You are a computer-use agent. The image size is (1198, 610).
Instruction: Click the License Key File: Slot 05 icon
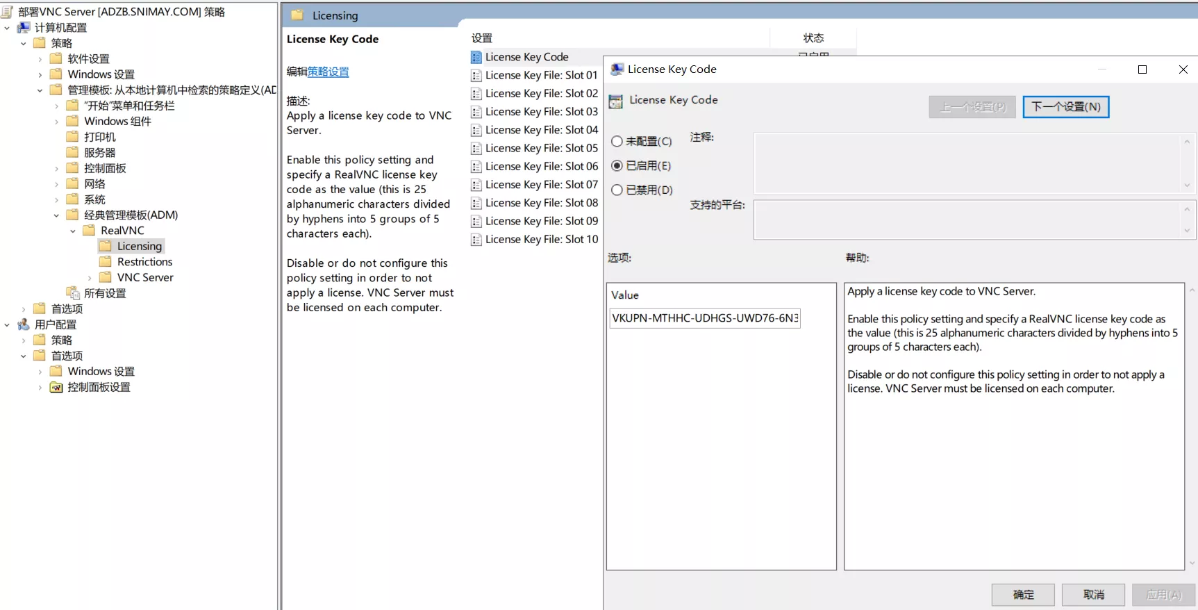[x=476, y=148]
